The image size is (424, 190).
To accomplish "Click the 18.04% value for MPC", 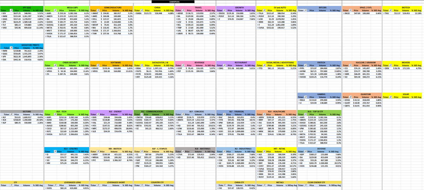I will (129, 128).
